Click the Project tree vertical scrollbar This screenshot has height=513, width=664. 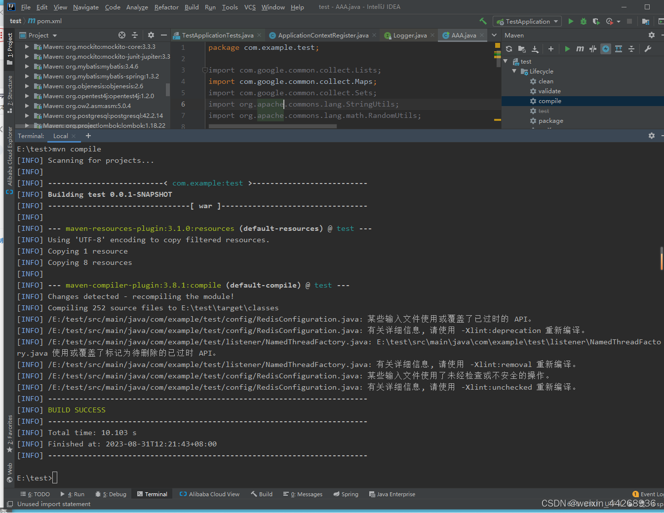168,89
